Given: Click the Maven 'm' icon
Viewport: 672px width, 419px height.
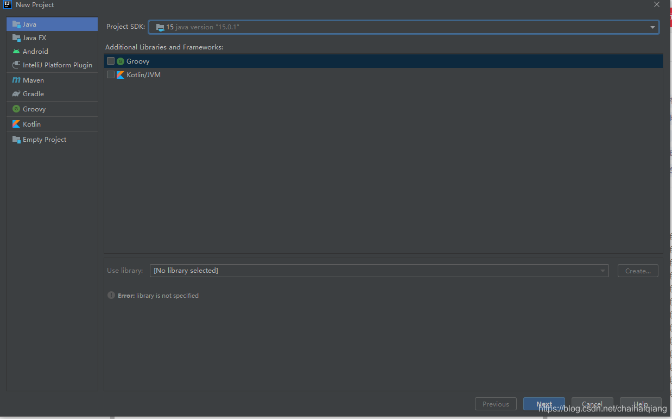Looking at the screenshot, I should (16, 80).
